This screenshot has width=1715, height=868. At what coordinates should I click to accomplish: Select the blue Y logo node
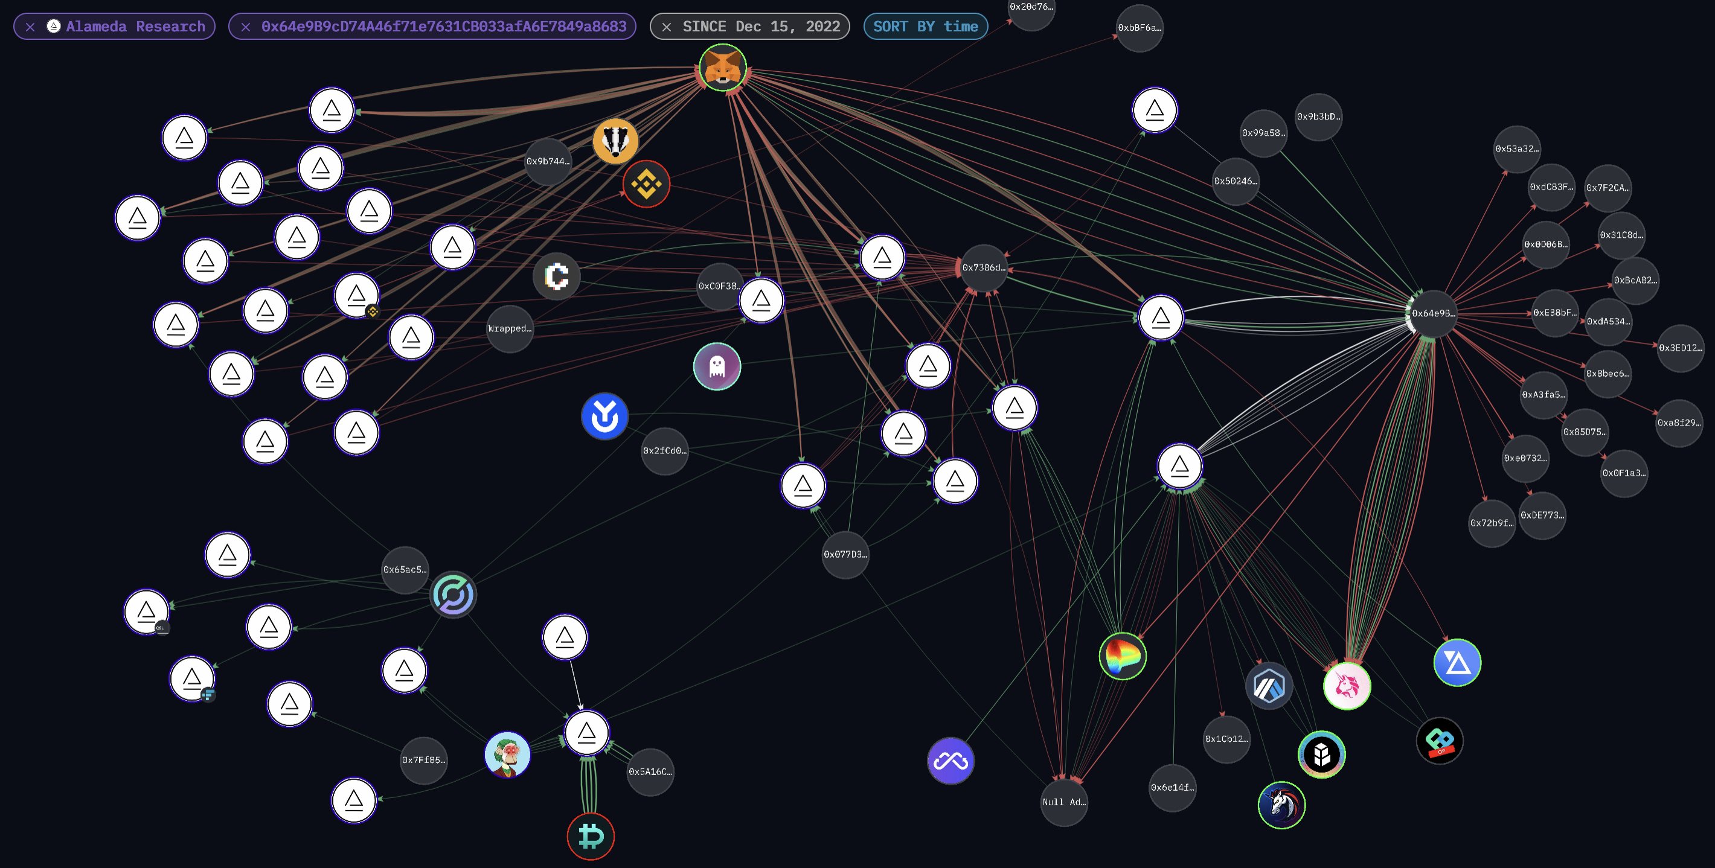pyautogui.click(x=604, y=416)
